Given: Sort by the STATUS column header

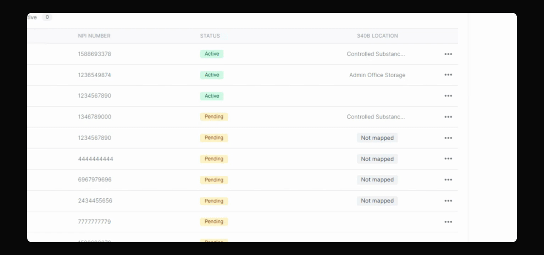Looking at the screenshot, I should click(x=210, y=36).
